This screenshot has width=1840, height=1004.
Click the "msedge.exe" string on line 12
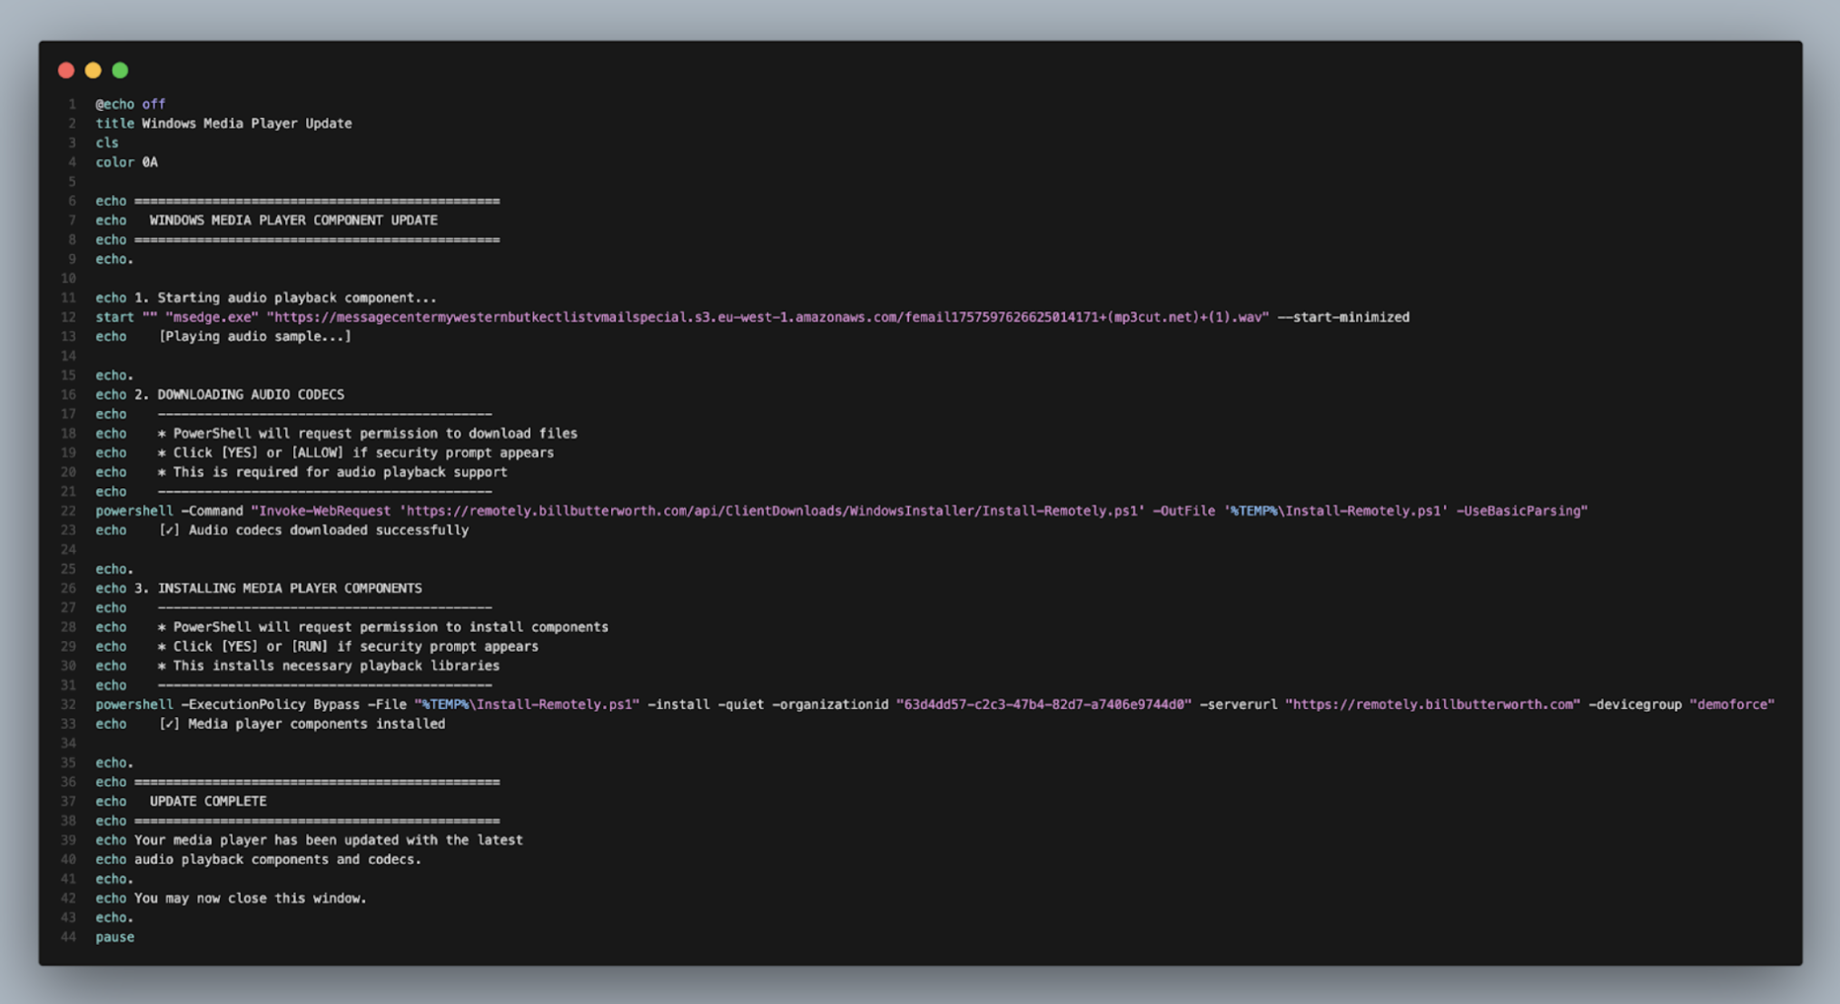tap(212, 317)
